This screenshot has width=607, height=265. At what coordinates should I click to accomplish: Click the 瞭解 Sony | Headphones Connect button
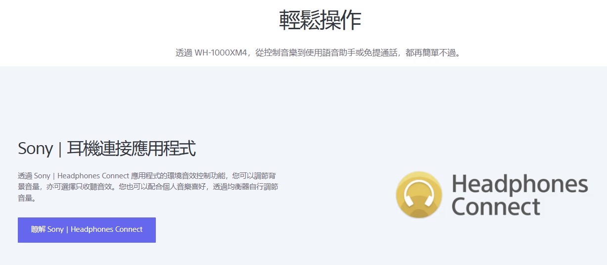tap(87, 230)
